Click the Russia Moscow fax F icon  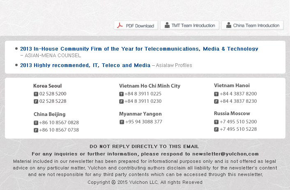point(216,129)
